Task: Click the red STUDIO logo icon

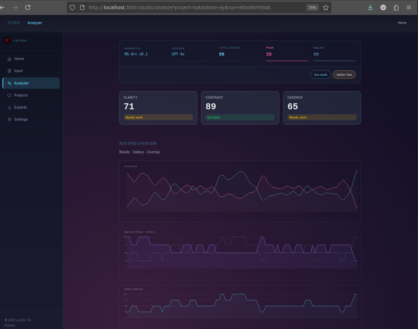Action: 7,40
